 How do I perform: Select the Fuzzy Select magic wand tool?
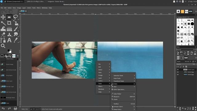point(3,23)
